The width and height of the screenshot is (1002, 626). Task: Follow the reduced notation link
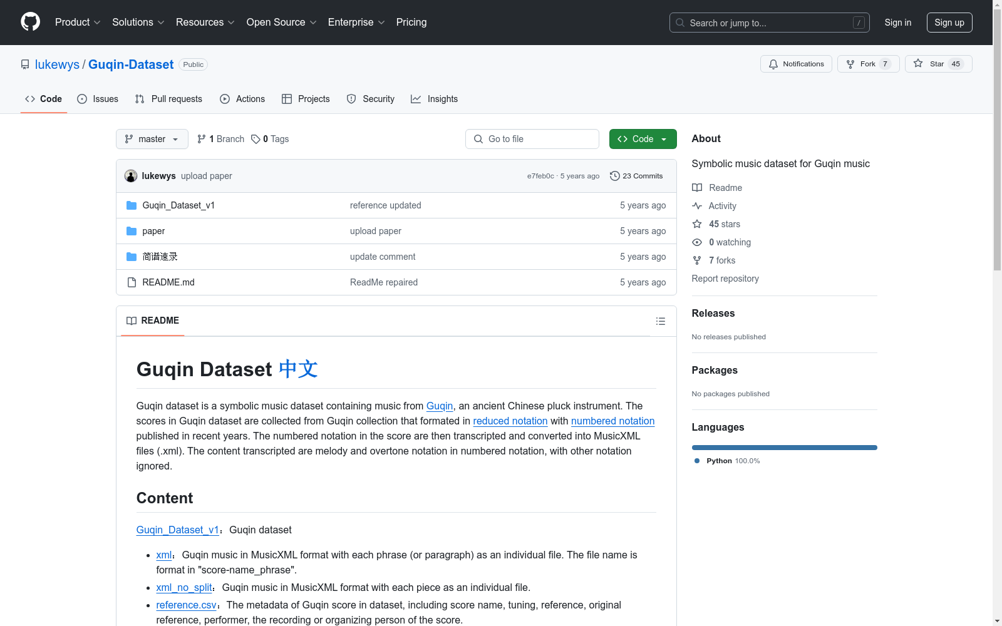pos(510,421)
